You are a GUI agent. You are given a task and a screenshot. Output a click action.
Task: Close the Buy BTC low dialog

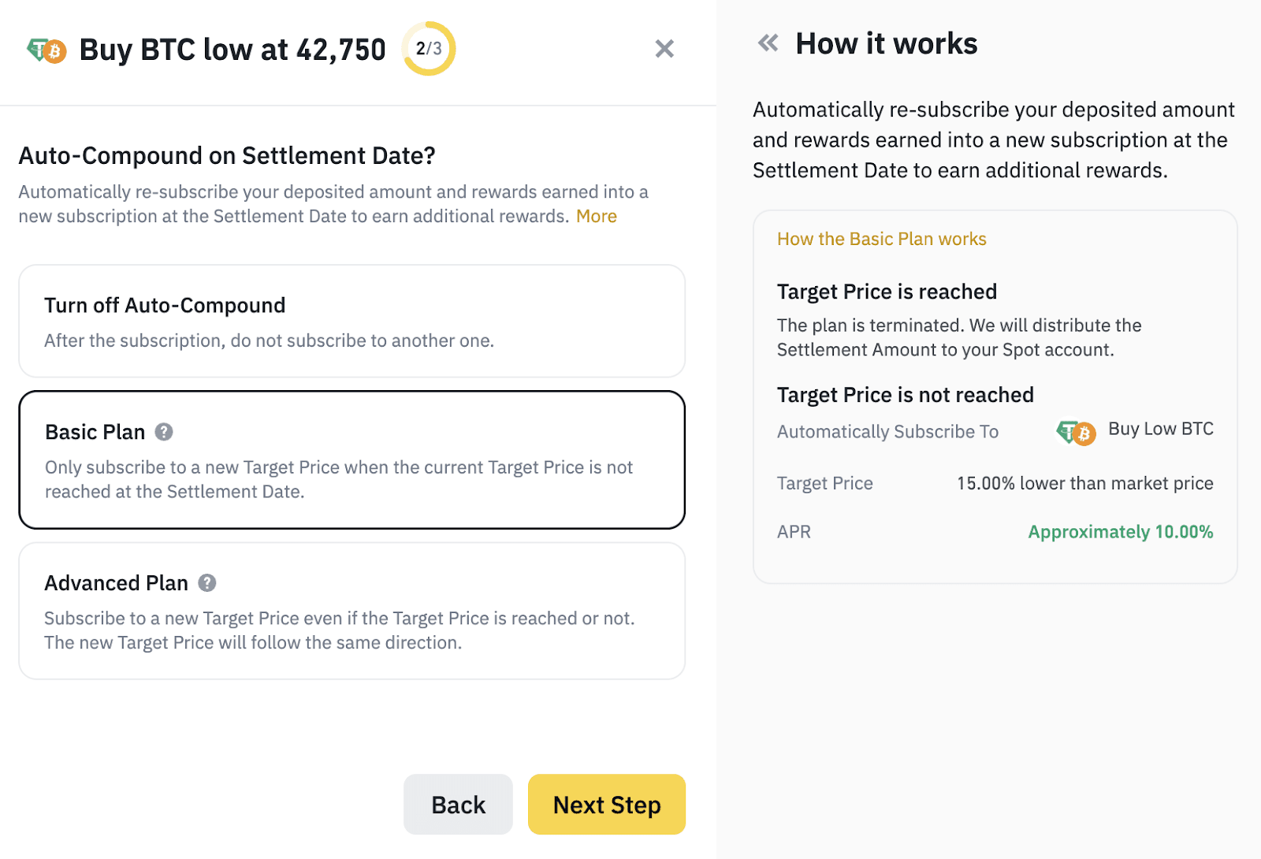[664, 49]
